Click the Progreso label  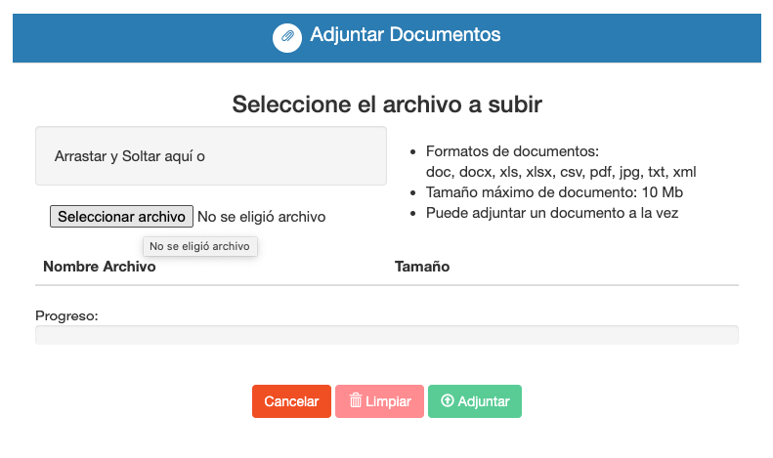click(66, 315)
